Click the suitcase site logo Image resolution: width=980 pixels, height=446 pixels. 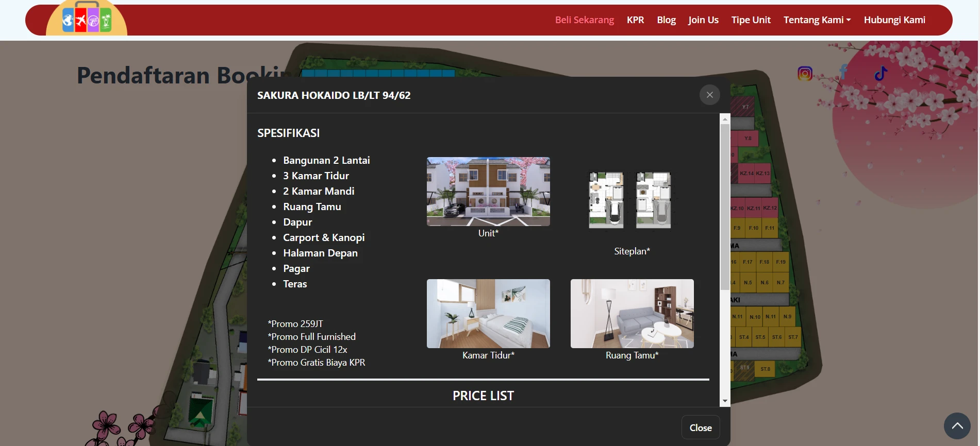click(x=87, y=18)
